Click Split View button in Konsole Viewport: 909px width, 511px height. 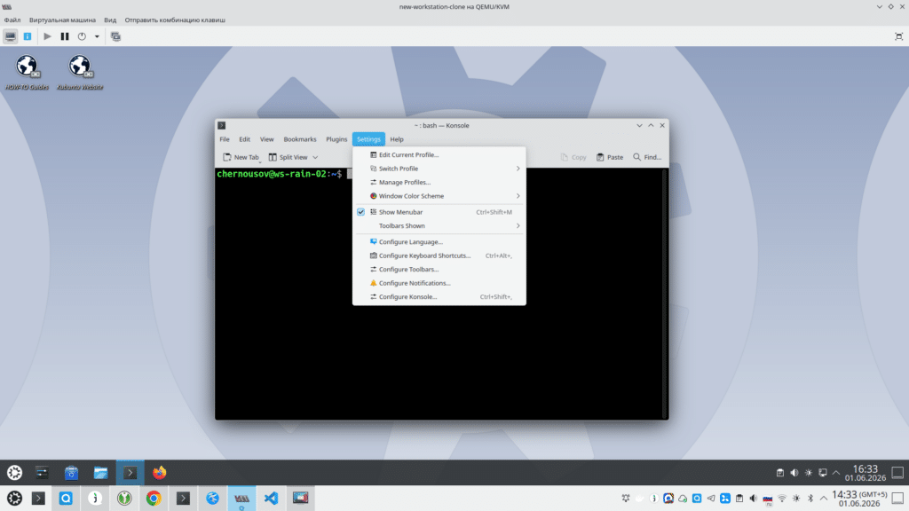(x=289, y=157)
